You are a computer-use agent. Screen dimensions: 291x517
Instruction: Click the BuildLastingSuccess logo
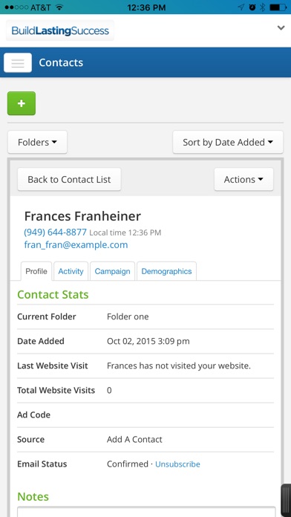pos(60,31)
